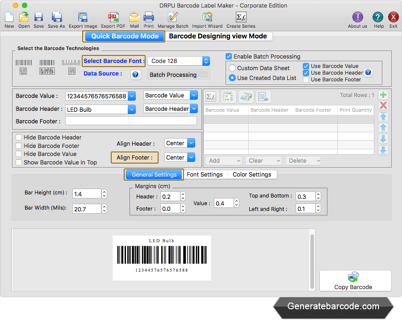Click the Save As icon
Image resolution: width=402 pixels, height=320 pixels.
coord(56,17)
